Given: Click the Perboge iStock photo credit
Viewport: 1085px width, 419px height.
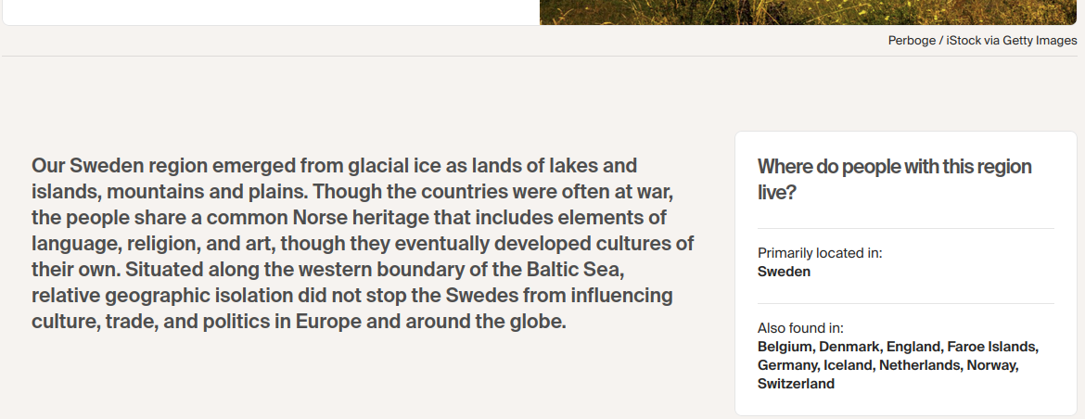Looking at the screenshot, I should click(982, 41).
